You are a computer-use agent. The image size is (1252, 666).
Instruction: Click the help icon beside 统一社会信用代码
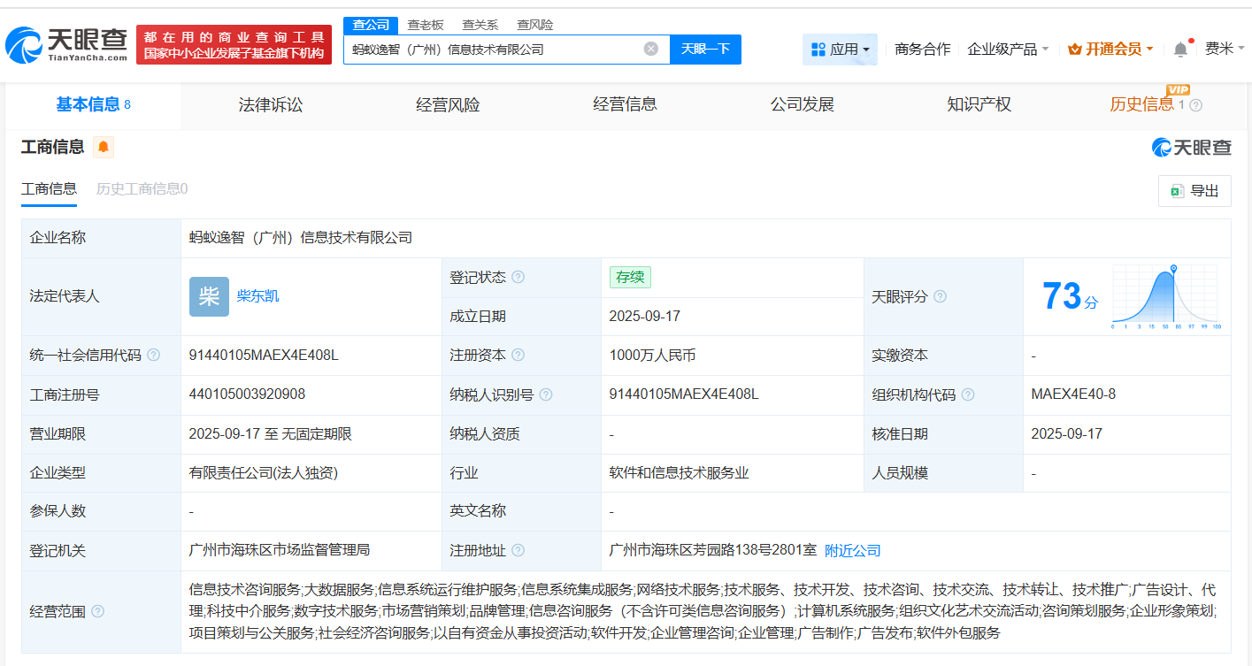[x=155, y=355]
